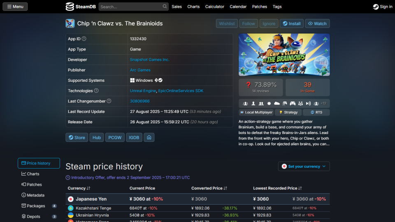Open the hamburger Menu button

tap(15, 7)
